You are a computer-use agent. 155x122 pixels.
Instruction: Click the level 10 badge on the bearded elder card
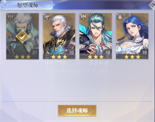(x=71, y=52)
